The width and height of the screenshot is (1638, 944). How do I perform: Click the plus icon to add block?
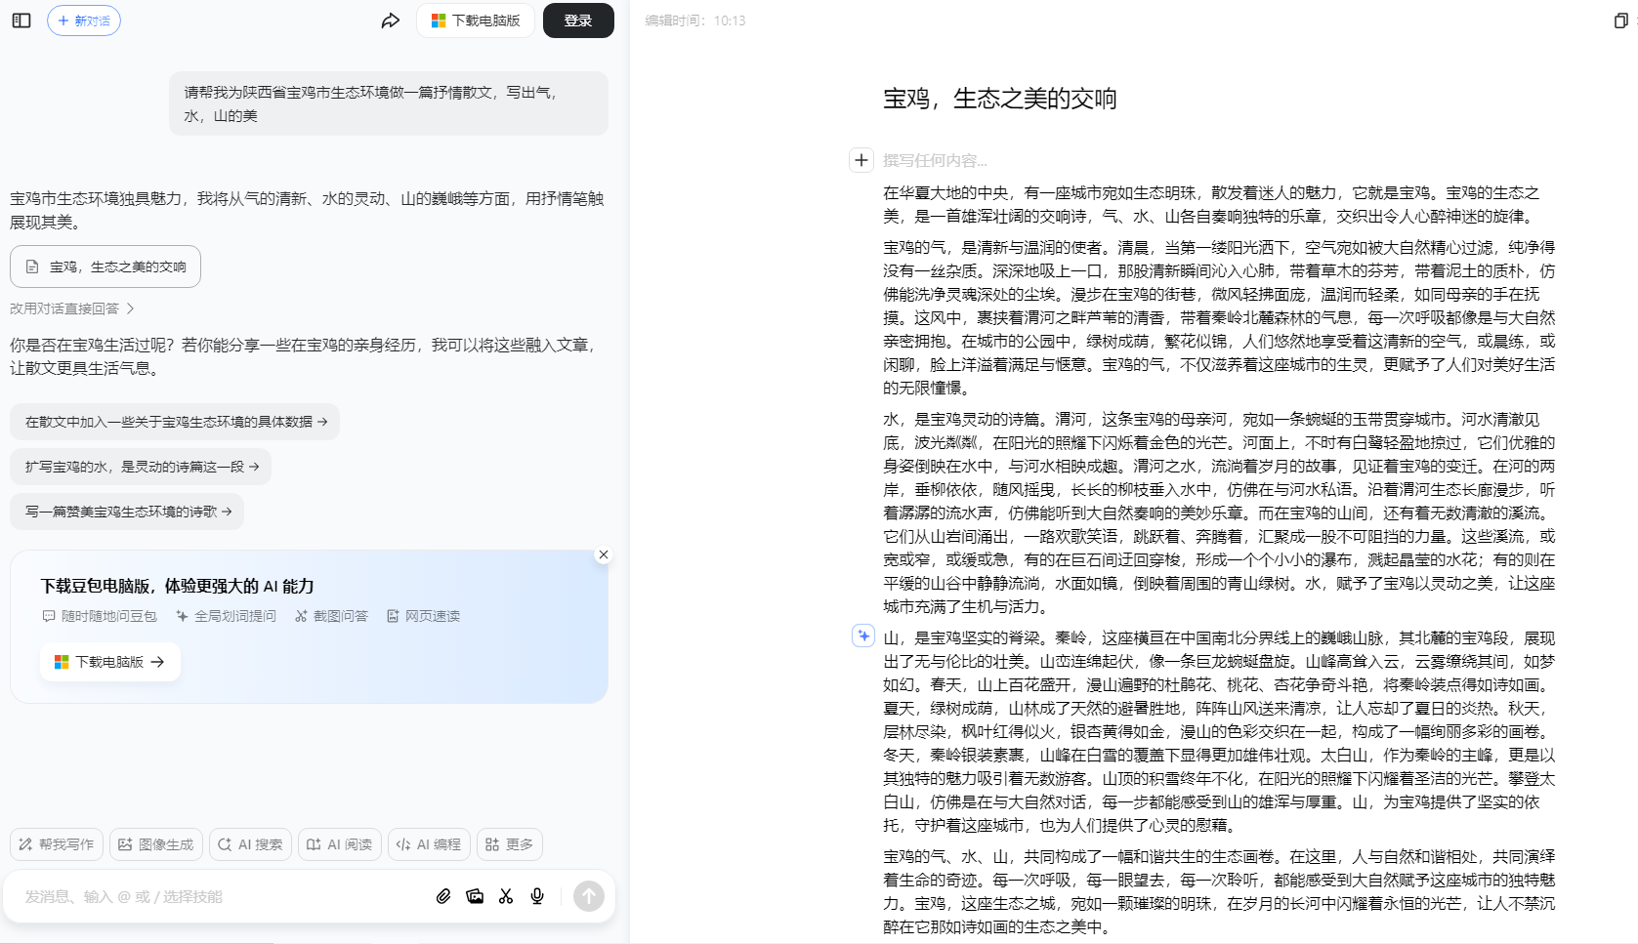pos(861,160)
